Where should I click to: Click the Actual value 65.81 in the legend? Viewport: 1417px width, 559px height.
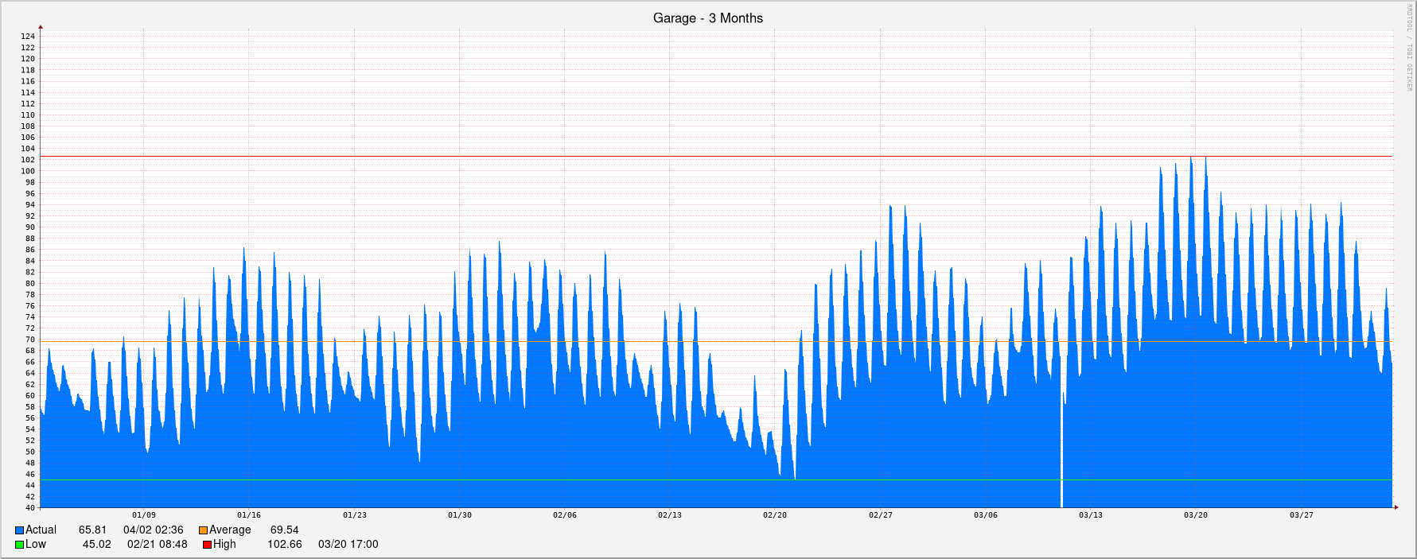click(x=92, y=530)
